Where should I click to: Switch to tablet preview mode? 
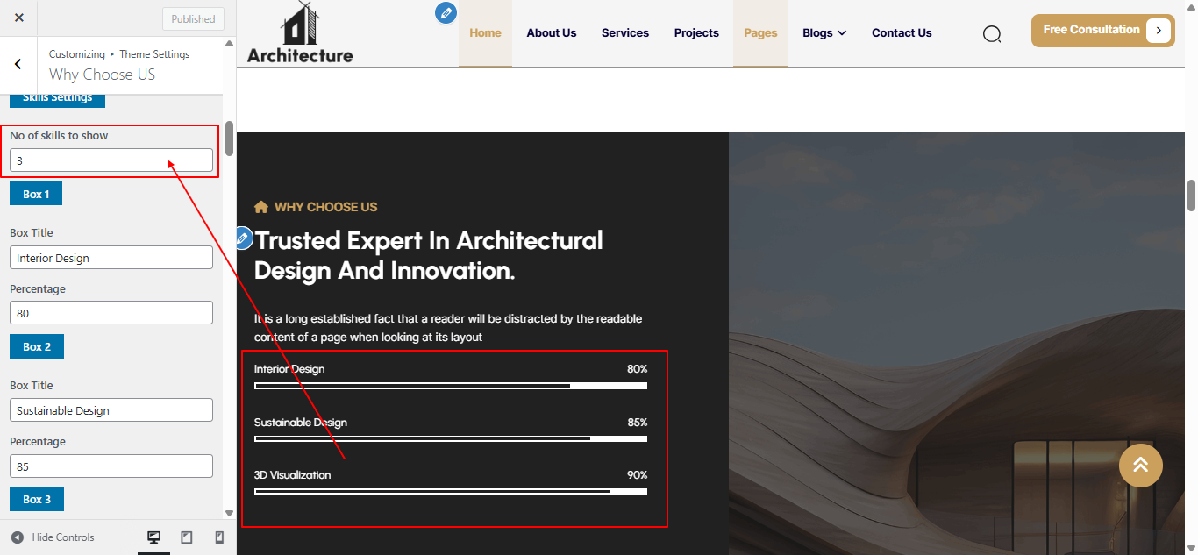tap(187, 537)
